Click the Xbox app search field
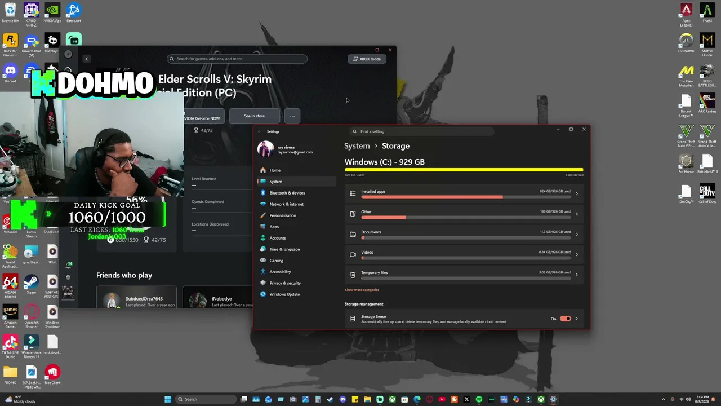 (x=237, y=59)
